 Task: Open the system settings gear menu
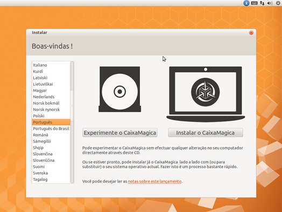click(x=278, y=3)
